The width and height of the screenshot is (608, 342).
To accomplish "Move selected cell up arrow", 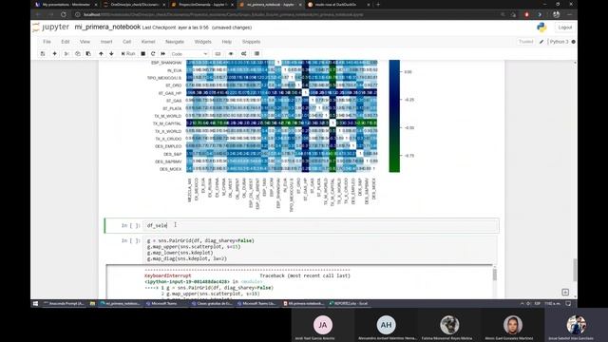I will [101, 54].
